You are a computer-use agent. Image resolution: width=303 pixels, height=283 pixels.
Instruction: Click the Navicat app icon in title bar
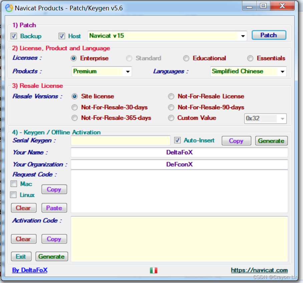9,8
